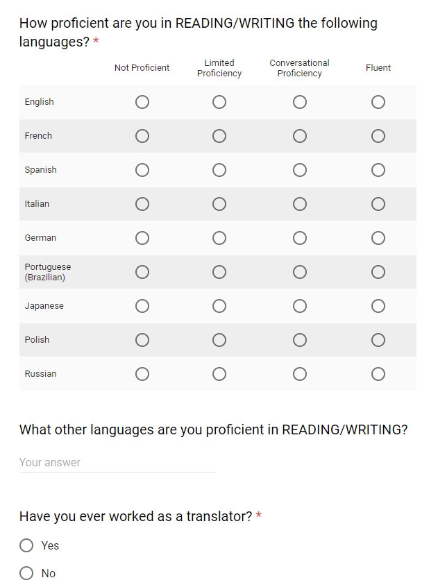Select Yes for worked as translator
The width and height of the screenshot is (438, 587).
(x=26, y=545)
